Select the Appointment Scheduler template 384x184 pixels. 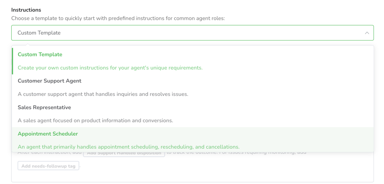(x=193, y=139)
